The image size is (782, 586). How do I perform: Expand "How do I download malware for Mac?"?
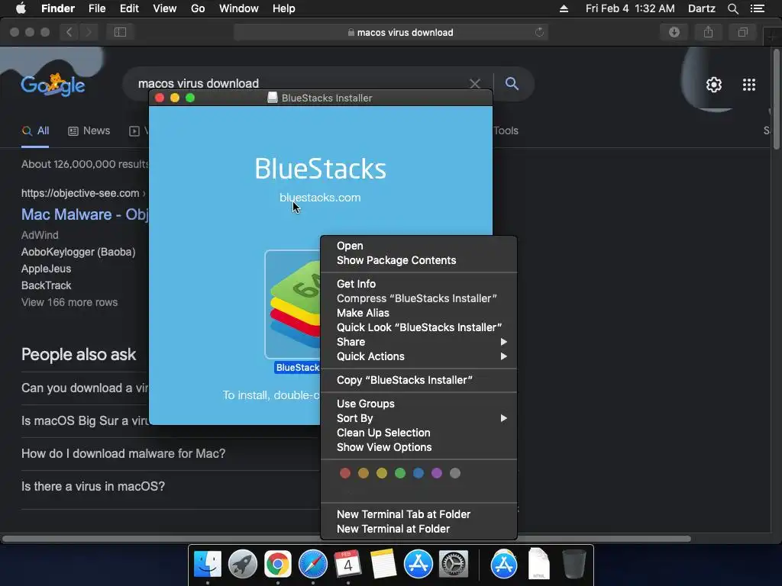(x=123, y=453)
